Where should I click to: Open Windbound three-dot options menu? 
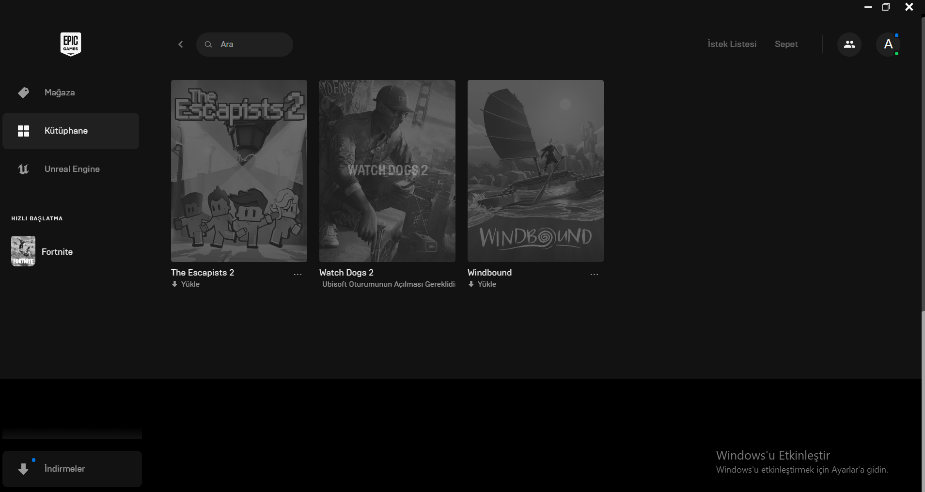[594, 275]
